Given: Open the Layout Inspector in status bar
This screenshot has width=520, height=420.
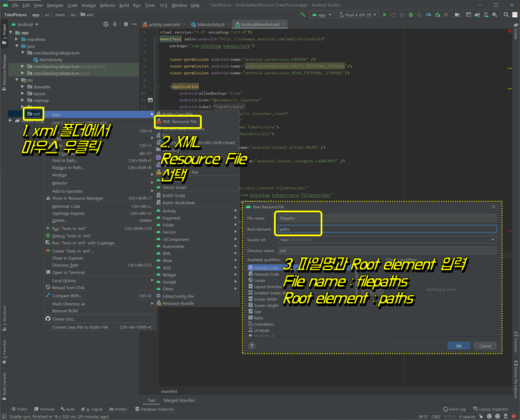Looking at the screenshot, I should click(490, 409).
